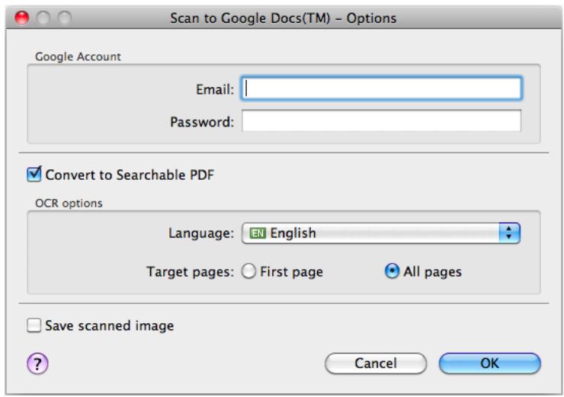This screenshot has height=397, width=564.
Task: Click the Cancel button
Action: pos(376,363)
